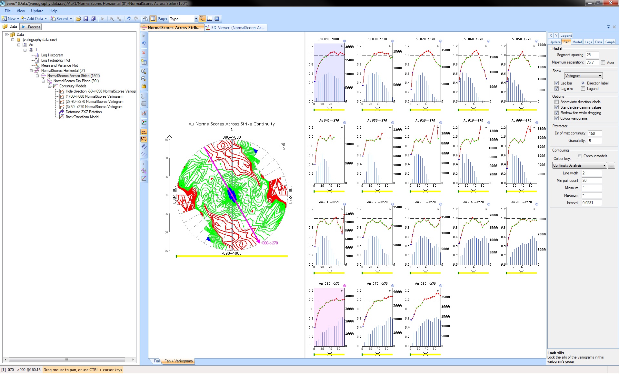Open the Variogram show dropdown
Image resolution: width=619 pixels, height=374 pixels.
tap(583, 76)
